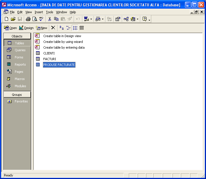Viewport: 206px width, 179px height.
Task: Open the Edit menu
Action: (20, 12)
